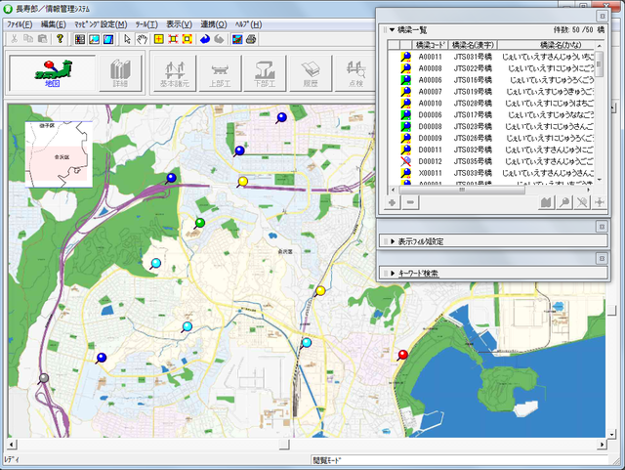Open the ファイル(F) menu
Image resolution: width=625 pixels, height=470 pixels.
[x=20, y=23]
